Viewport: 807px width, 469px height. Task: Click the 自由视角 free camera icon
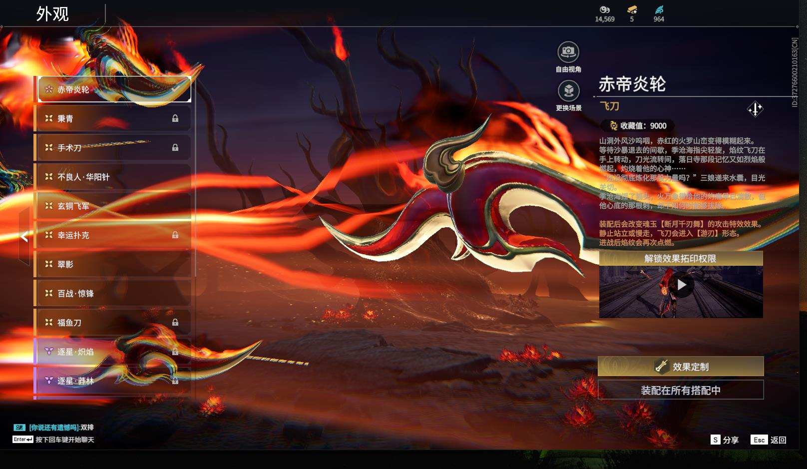click(568, 51)
